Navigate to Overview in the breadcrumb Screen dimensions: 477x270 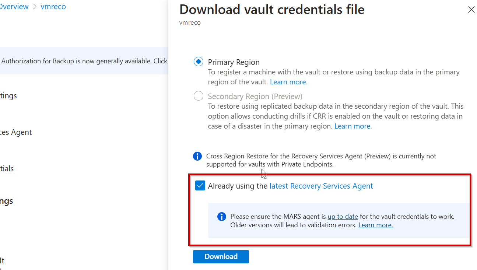click(x=14, y=7)
